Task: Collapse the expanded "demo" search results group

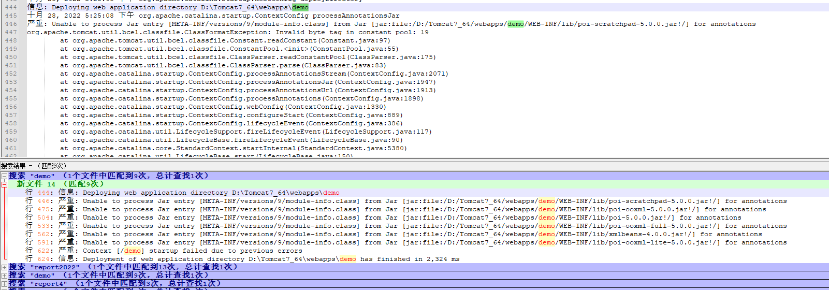Action: (4, 176)
